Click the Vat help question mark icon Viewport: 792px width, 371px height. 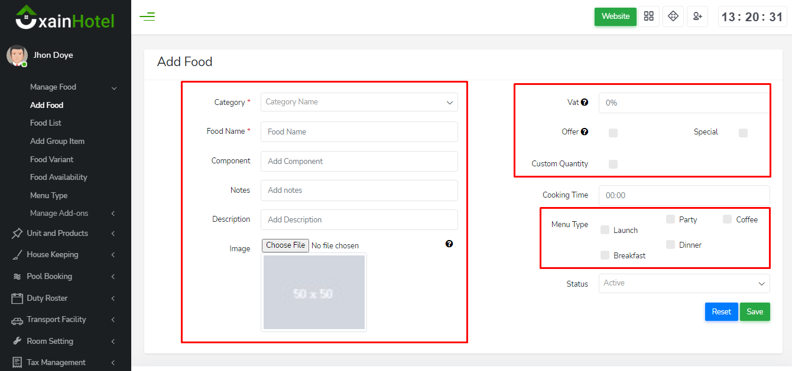click(x=585, y=102)
